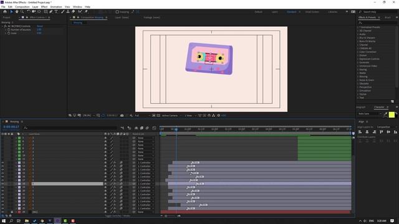Viewport: 399px width, 224px height.
Task: Open the Animation menu
Action: click(x=56, y=7)
